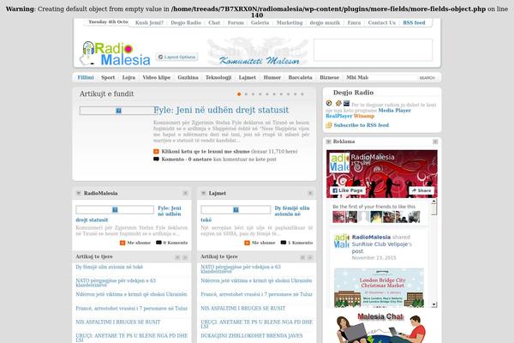Close the Reklama widget
Image resolution: width=514 pixels, height=343 pixels.
click(x=435, y=141)
